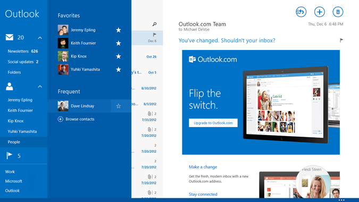Open the flagged items flag icon
The height and width of the screenshot is (202, 359).
pyautogui.click(x=10, y=156)
